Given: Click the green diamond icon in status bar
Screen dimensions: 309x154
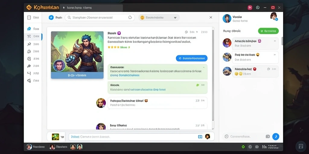Looking at the screenshot, I should [x=243, y=147].
